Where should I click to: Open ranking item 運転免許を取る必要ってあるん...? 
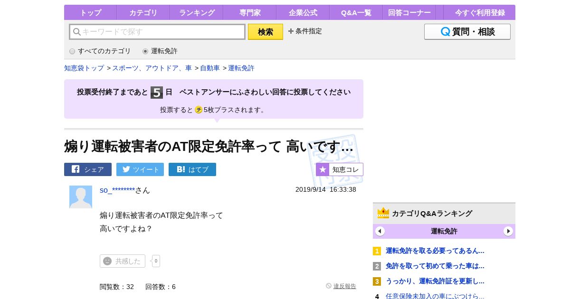[x=435, y=251]
